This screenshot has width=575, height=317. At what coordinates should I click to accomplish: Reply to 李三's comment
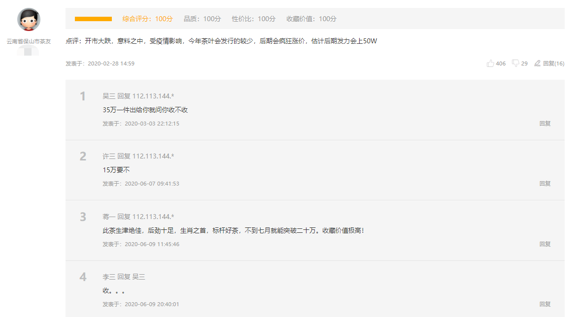tap(544, 304)
